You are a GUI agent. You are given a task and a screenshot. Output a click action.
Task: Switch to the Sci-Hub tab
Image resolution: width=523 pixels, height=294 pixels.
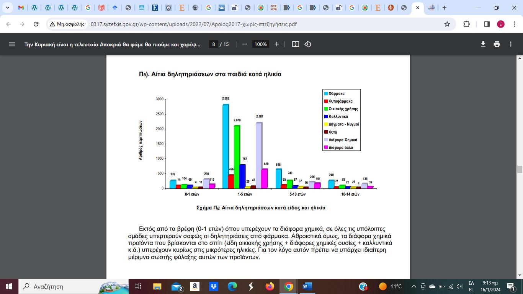click(273, 8)
